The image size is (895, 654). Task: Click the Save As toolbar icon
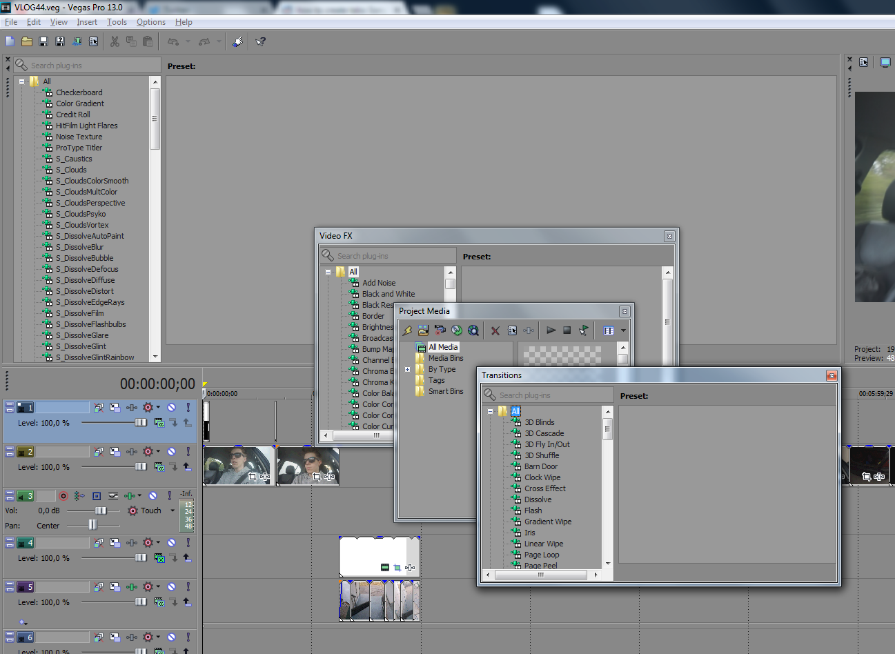click(x=60, y=41)
